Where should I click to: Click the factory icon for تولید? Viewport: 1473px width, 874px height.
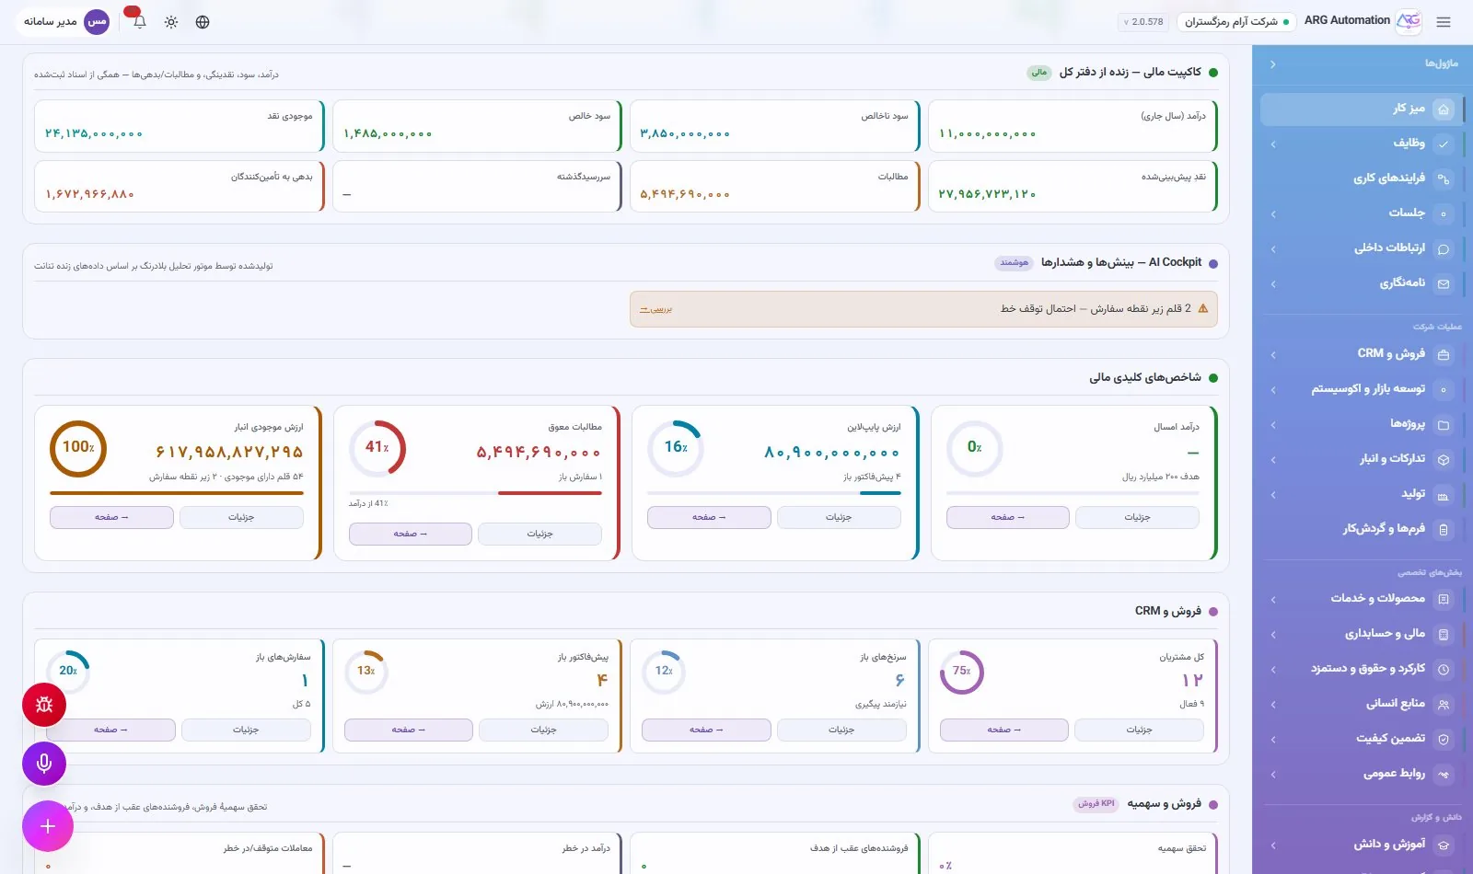point(1444,495)
